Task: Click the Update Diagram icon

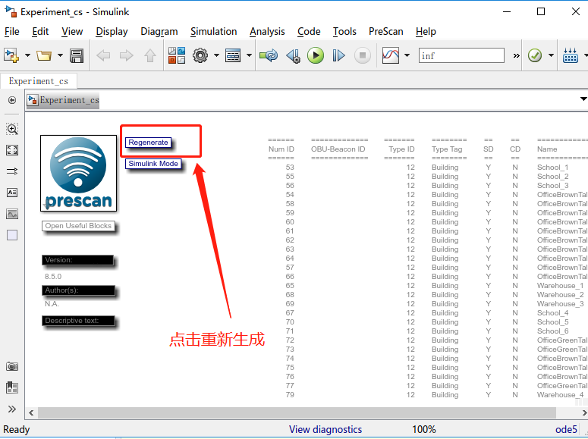Action: pyautogui.click(x=269, y=55)
